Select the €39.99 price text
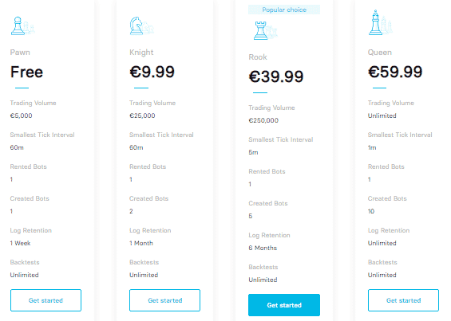The image size is (451, 321). (276, 76)
